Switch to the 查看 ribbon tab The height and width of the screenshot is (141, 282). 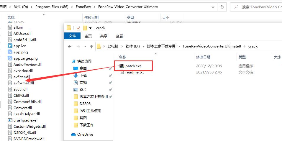[119, 36]
